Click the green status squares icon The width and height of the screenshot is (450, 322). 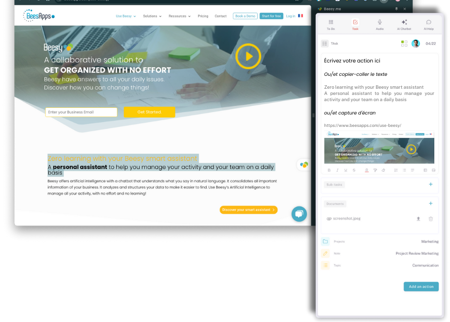404,43
